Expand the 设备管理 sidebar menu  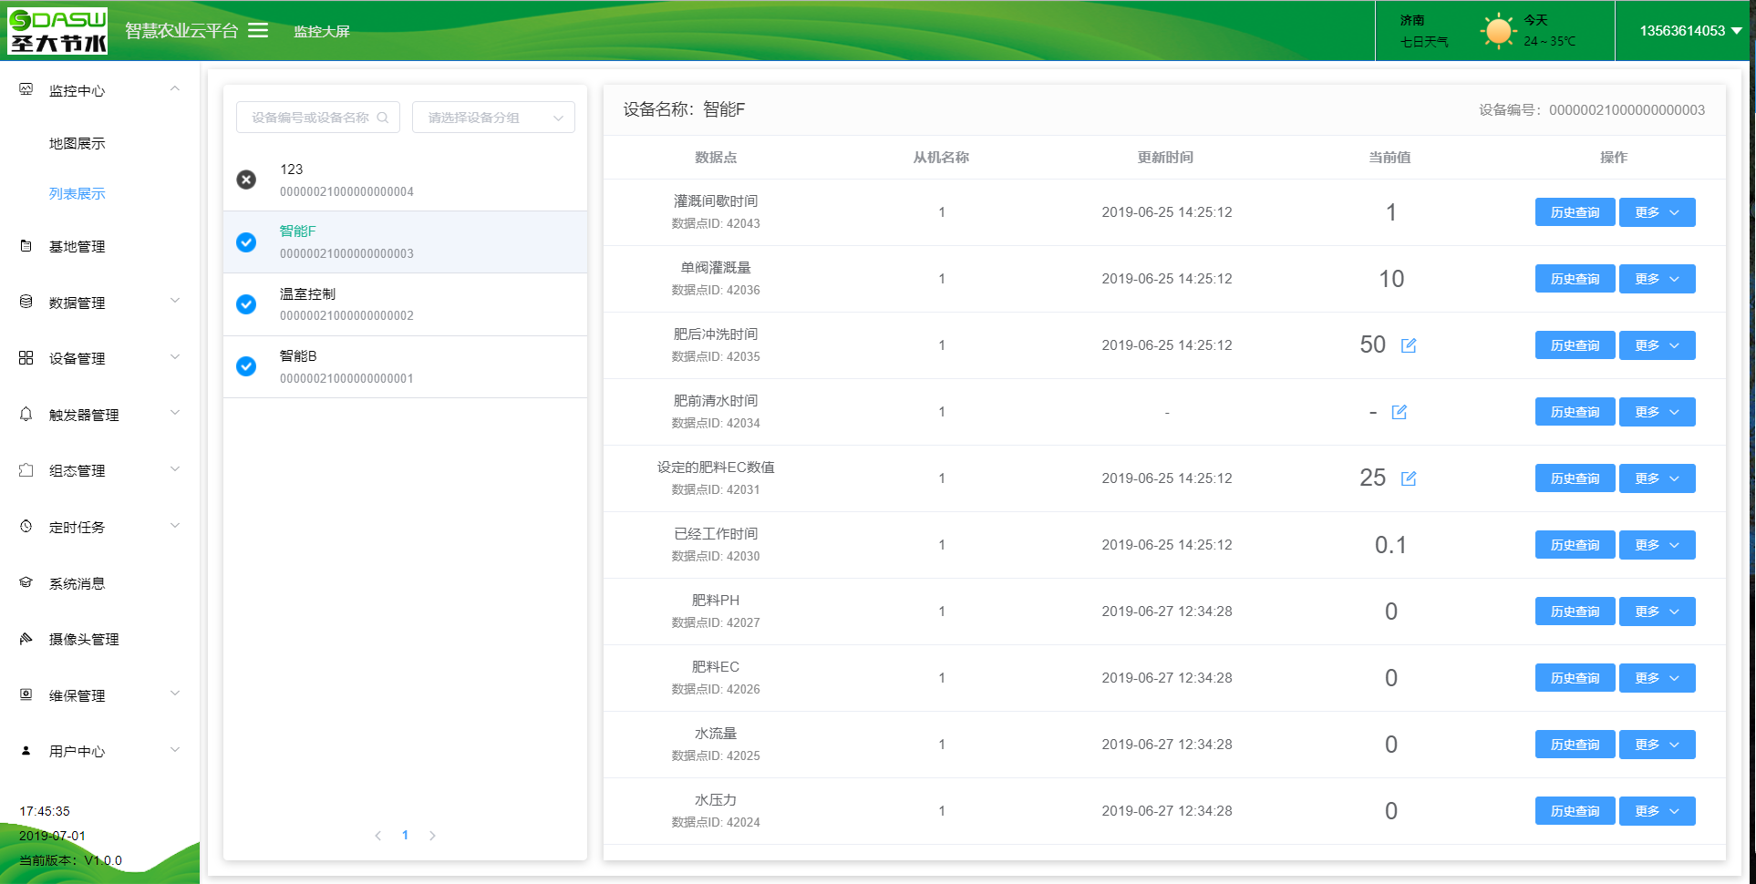pos(100,358)
